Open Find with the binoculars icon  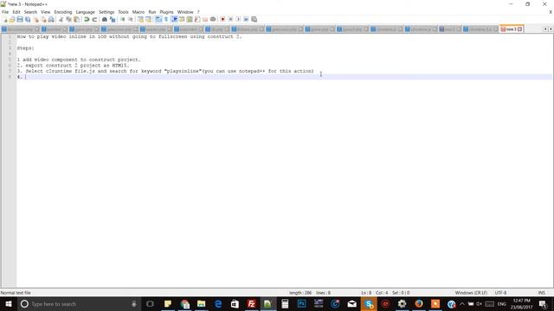[x=104, y=19]
